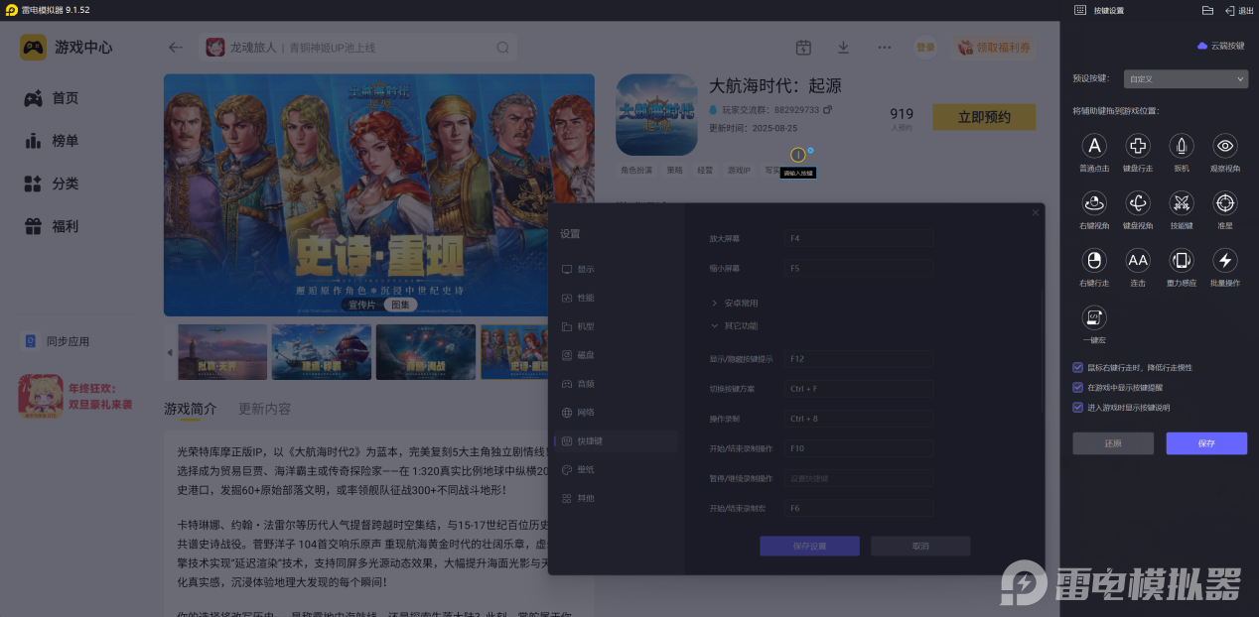Viewport: 1259px width, 617px height.
Task: Pick the 技能键 crossed-swords icon
Action: 1182,203
